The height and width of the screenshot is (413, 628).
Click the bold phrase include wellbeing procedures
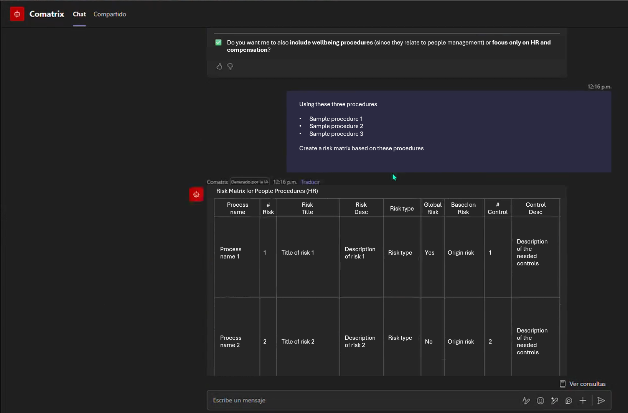(331, 43)
